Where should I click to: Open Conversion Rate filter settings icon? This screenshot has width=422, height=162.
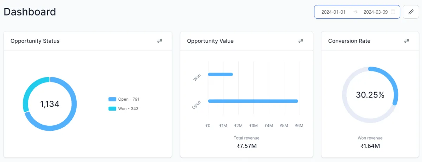407,41
